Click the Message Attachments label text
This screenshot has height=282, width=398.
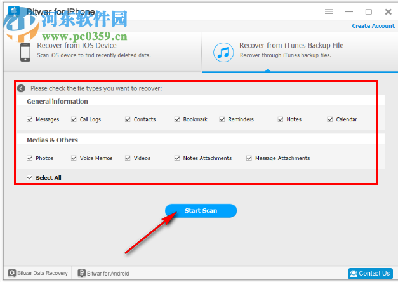[282, 158]
